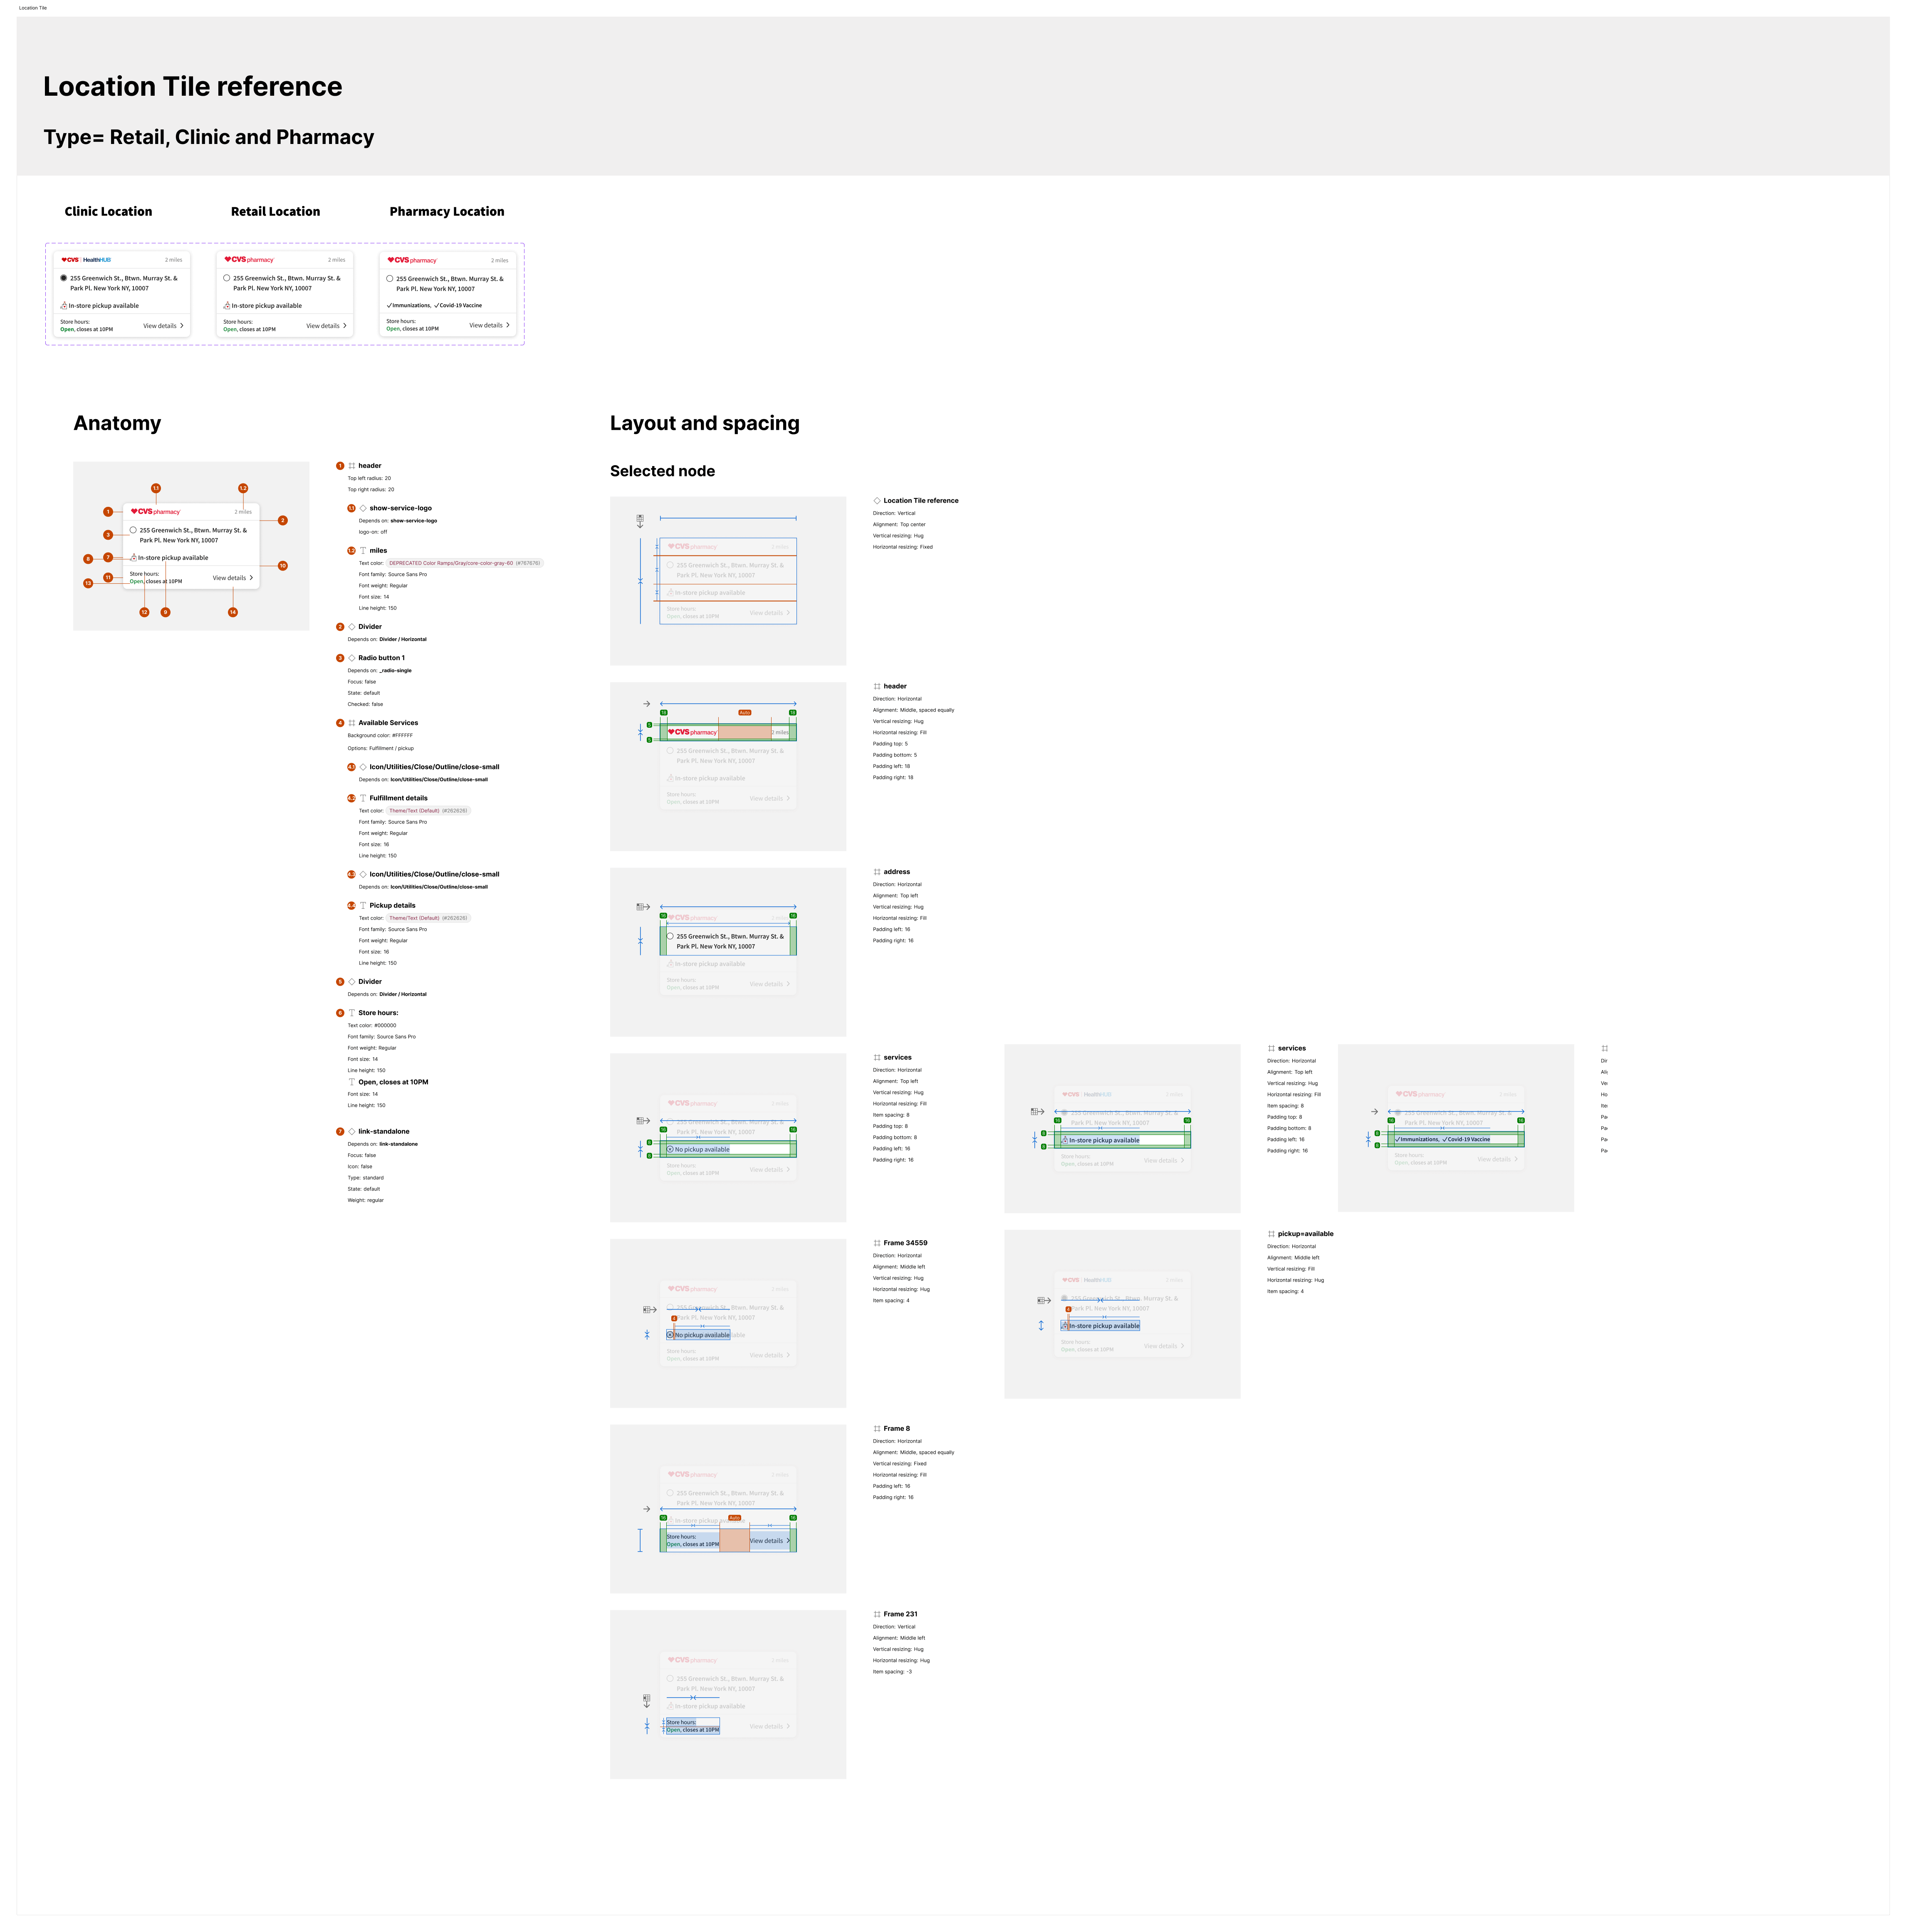This screenshot has height=1932, width=1907.
Task: Click the core-color-gray-60 color token pill
Action: point(465,563)
